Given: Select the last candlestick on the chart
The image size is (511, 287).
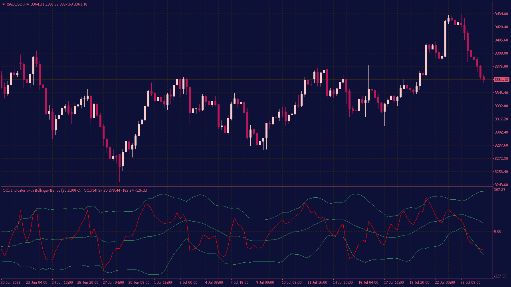Looking at the screenshot, I should pos(483,78).
